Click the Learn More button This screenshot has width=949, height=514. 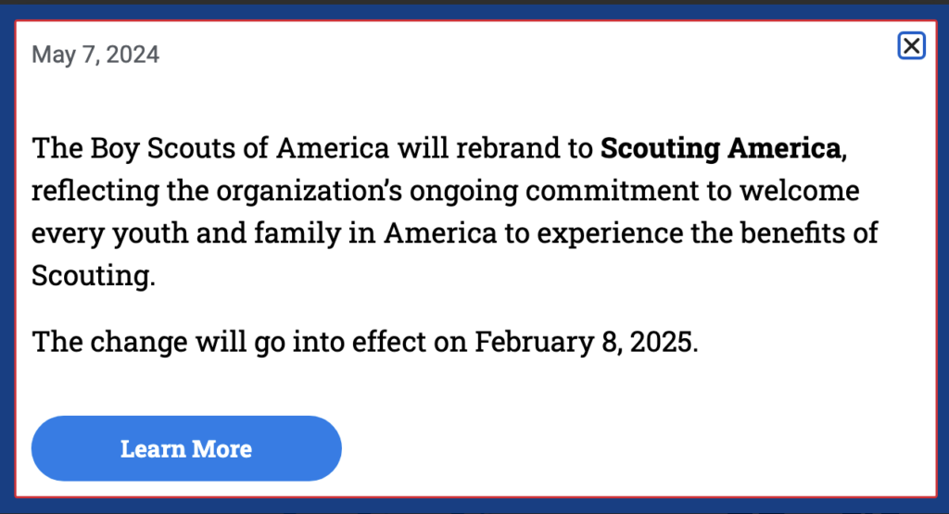(x=186, y=449)
